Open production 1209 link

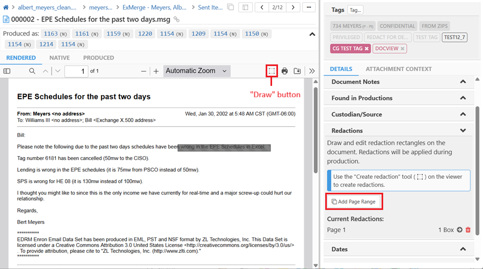pyautogui.click(x=198, y=34)
